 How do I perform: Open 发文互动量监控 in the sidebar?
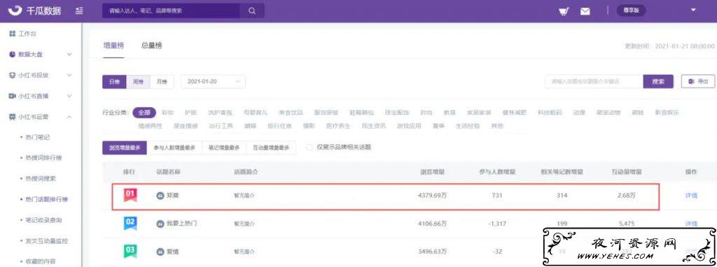pos(46,241)
